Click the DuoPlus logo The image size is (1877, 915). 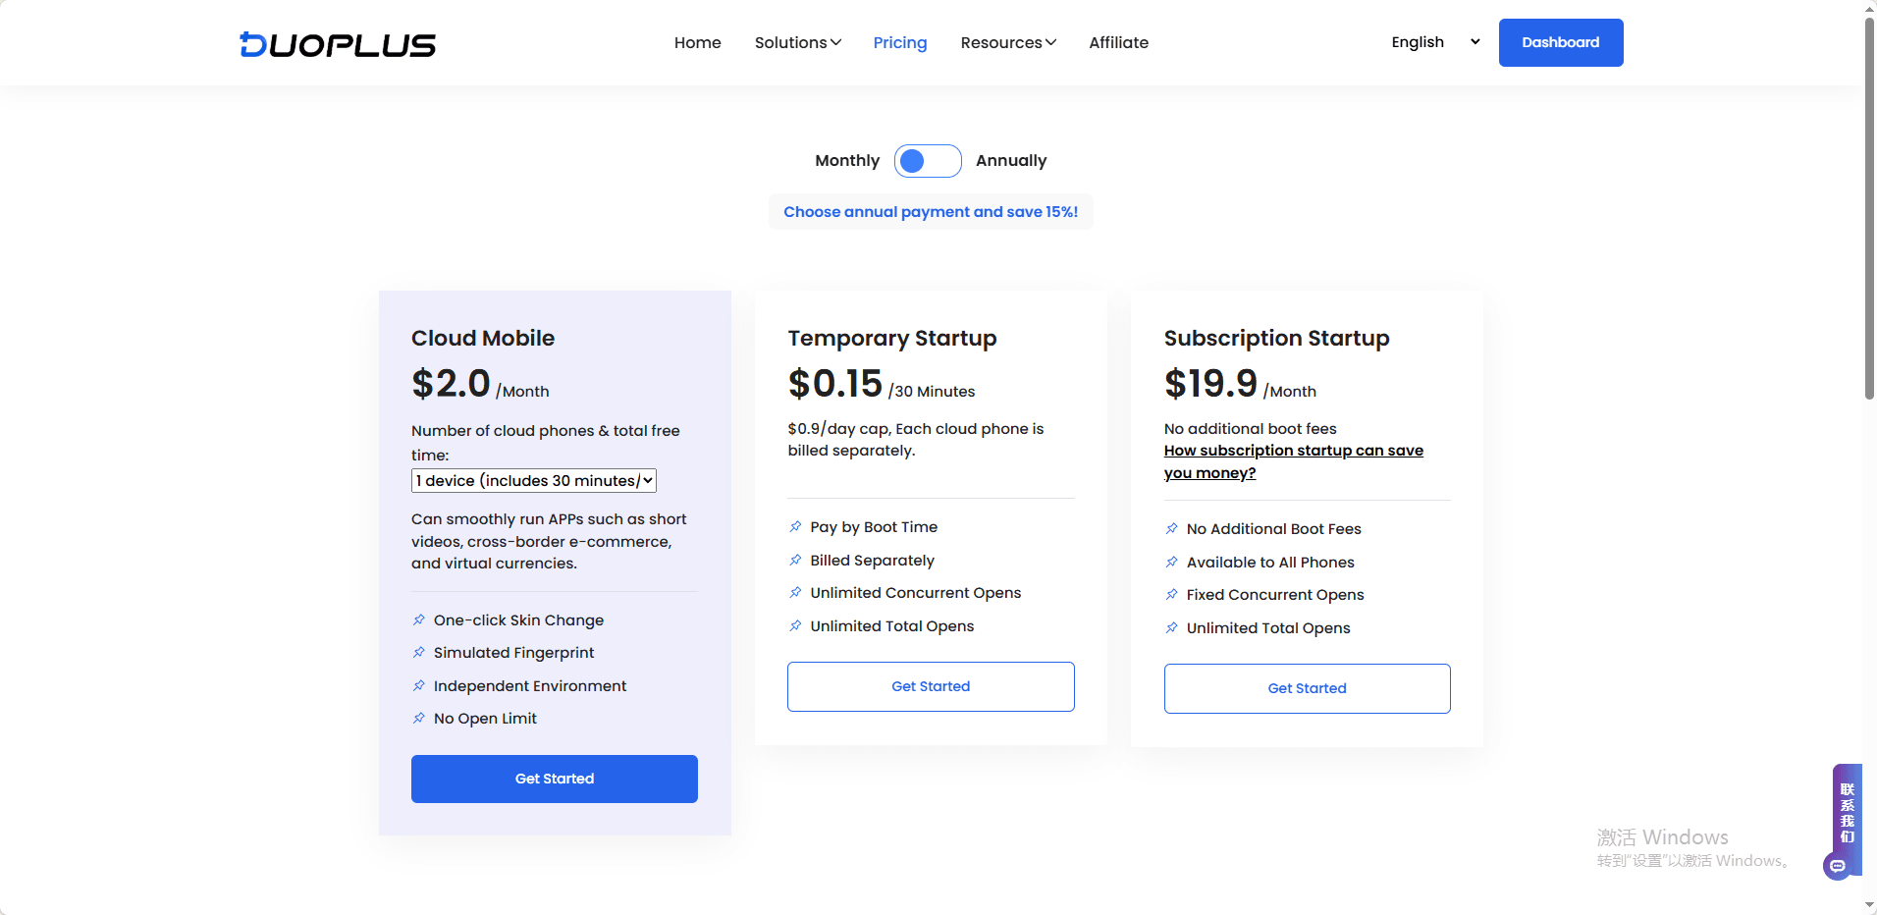(338, 44)
